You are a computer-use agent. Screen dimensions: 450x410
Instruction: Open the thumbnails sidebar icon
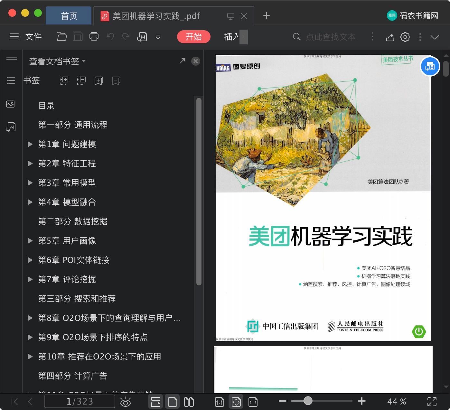[11, 104]
